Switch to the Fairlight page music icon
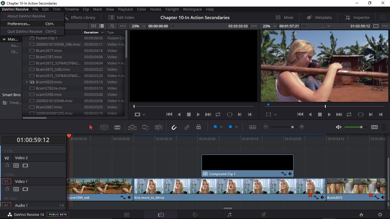The image size is (390, 219). coord(229,215)
